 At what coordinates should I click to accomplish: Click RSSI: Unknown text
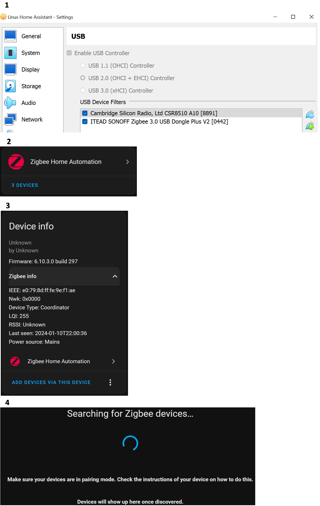(27, 325)
